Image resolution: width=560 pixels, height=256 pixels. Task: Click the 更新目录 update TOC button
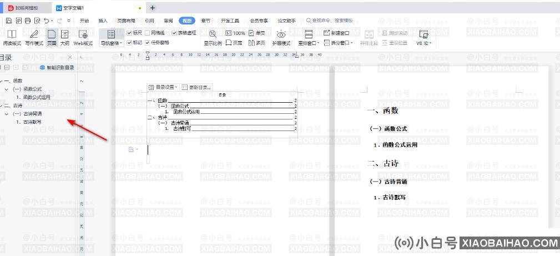click(196, 87)
